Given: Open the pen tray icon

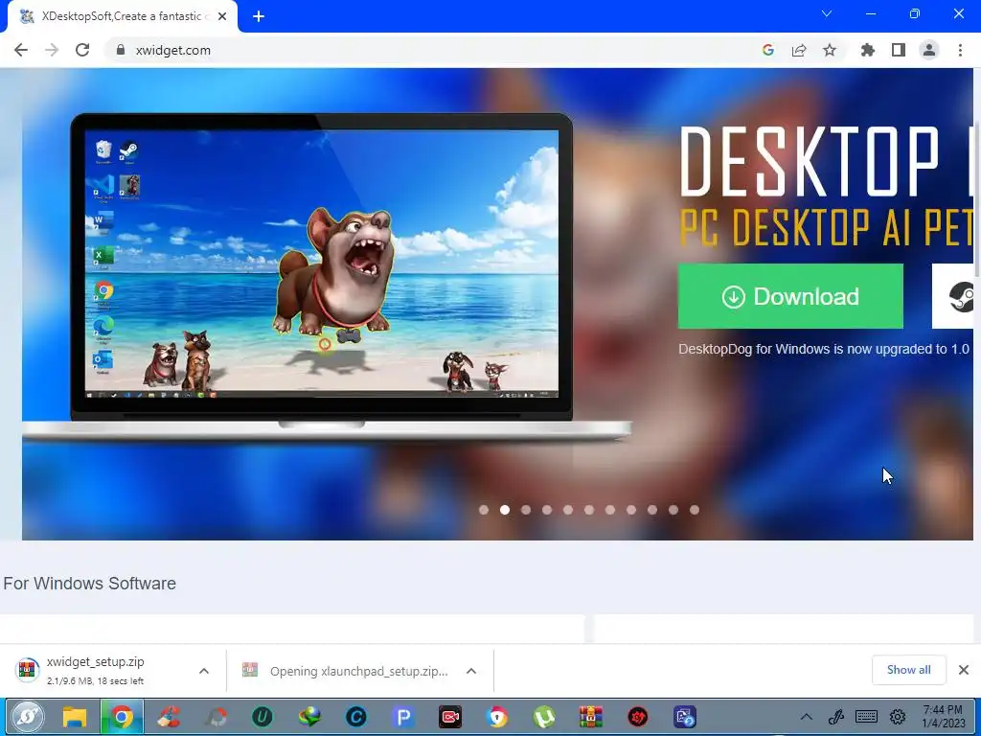Looking at the screenshot, I should pyautogui.click(x=836, y=717).
